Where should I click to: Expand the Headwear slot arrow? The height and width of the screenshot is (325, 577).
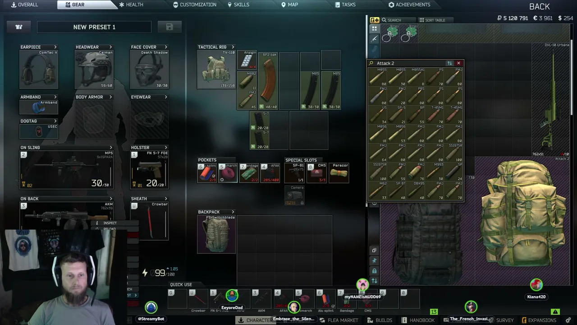coord(110,47)
